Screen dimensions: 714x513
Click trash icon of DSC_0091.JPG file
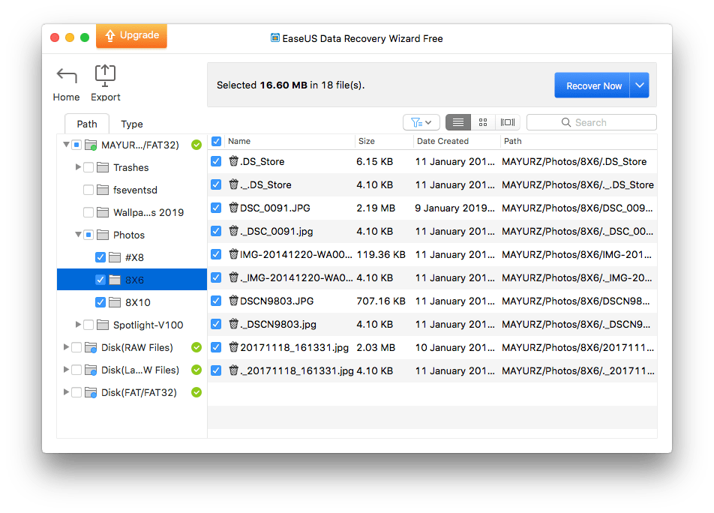233,207
